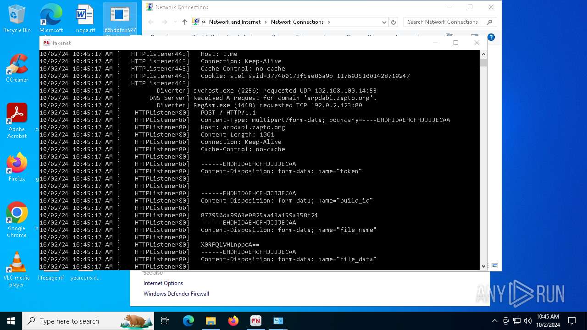Screen dimensions: 587x330
Task: Open File Explorer from the taskbar
Action: point(210,321)
